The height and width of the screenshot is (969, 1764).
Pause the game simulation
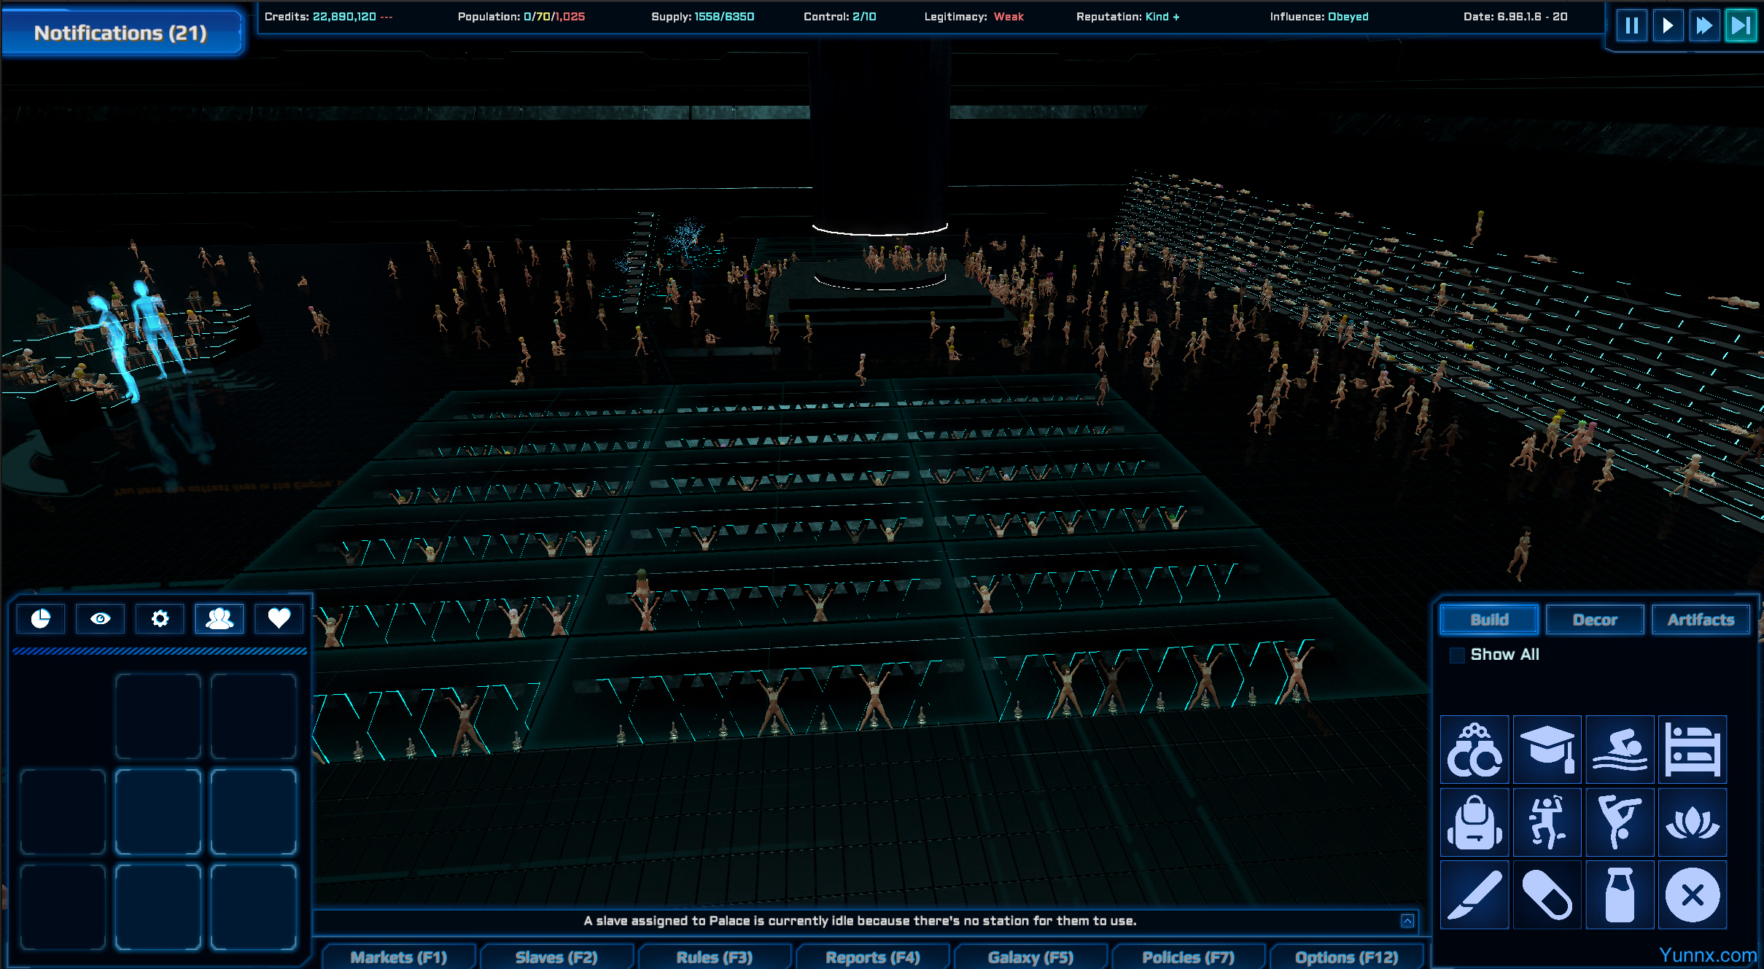(1632, 26)
